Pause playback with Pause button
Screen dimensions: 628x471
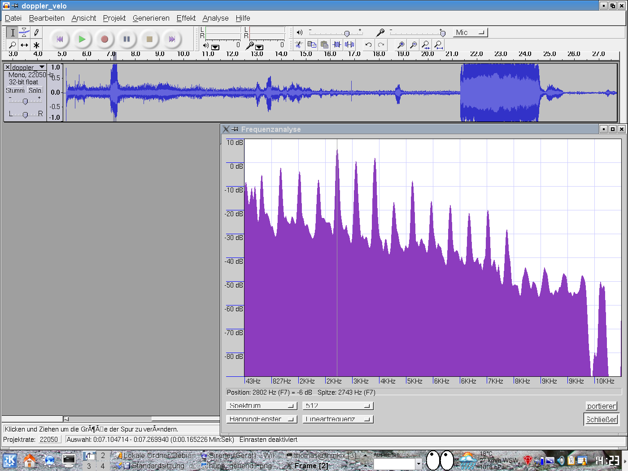coord(126,39)
